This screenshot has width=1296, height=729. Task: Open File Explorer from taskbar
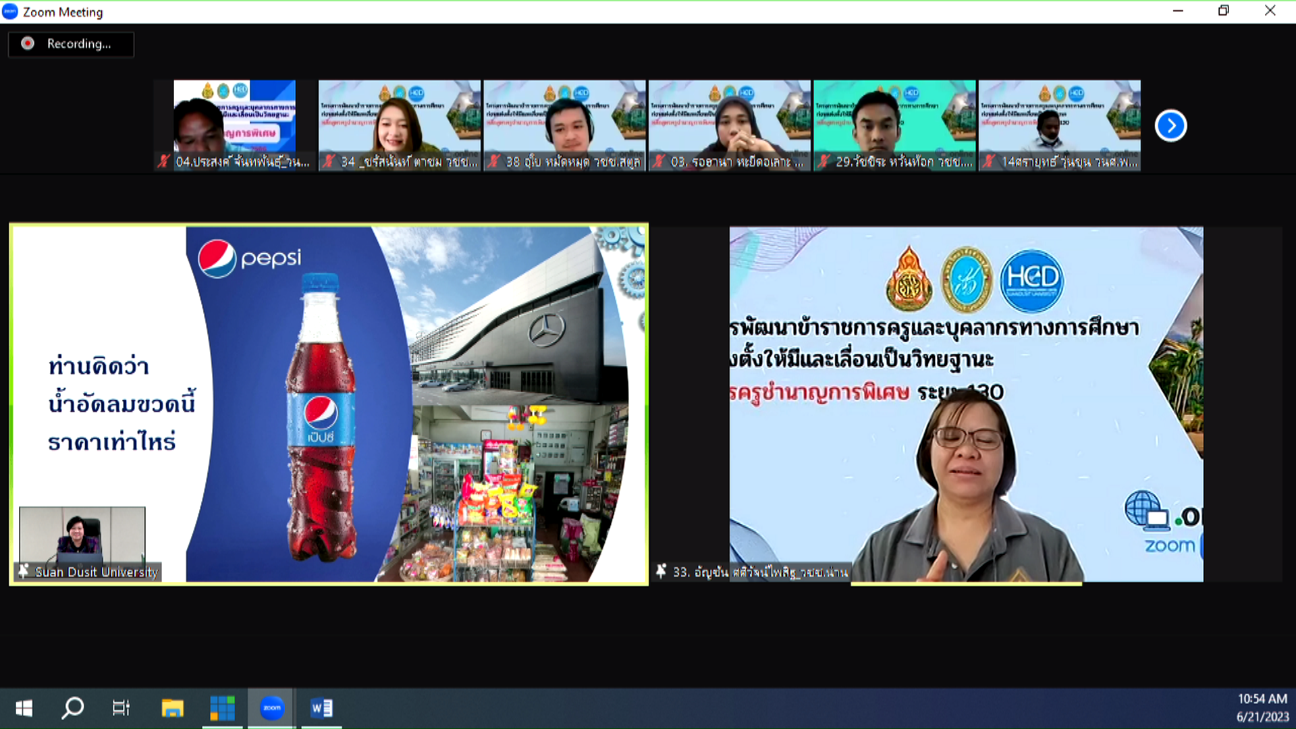(x=173, y=708)
